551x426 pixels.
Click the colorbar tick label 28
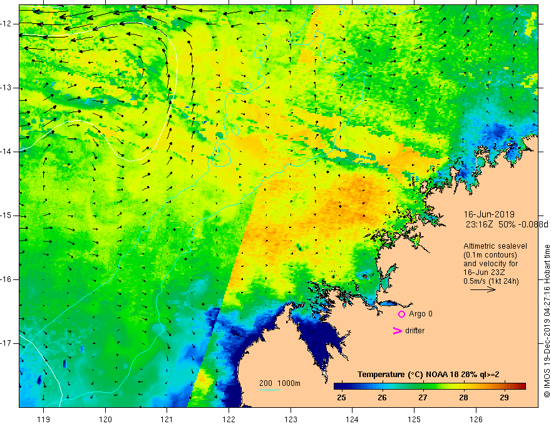(463, 398)
